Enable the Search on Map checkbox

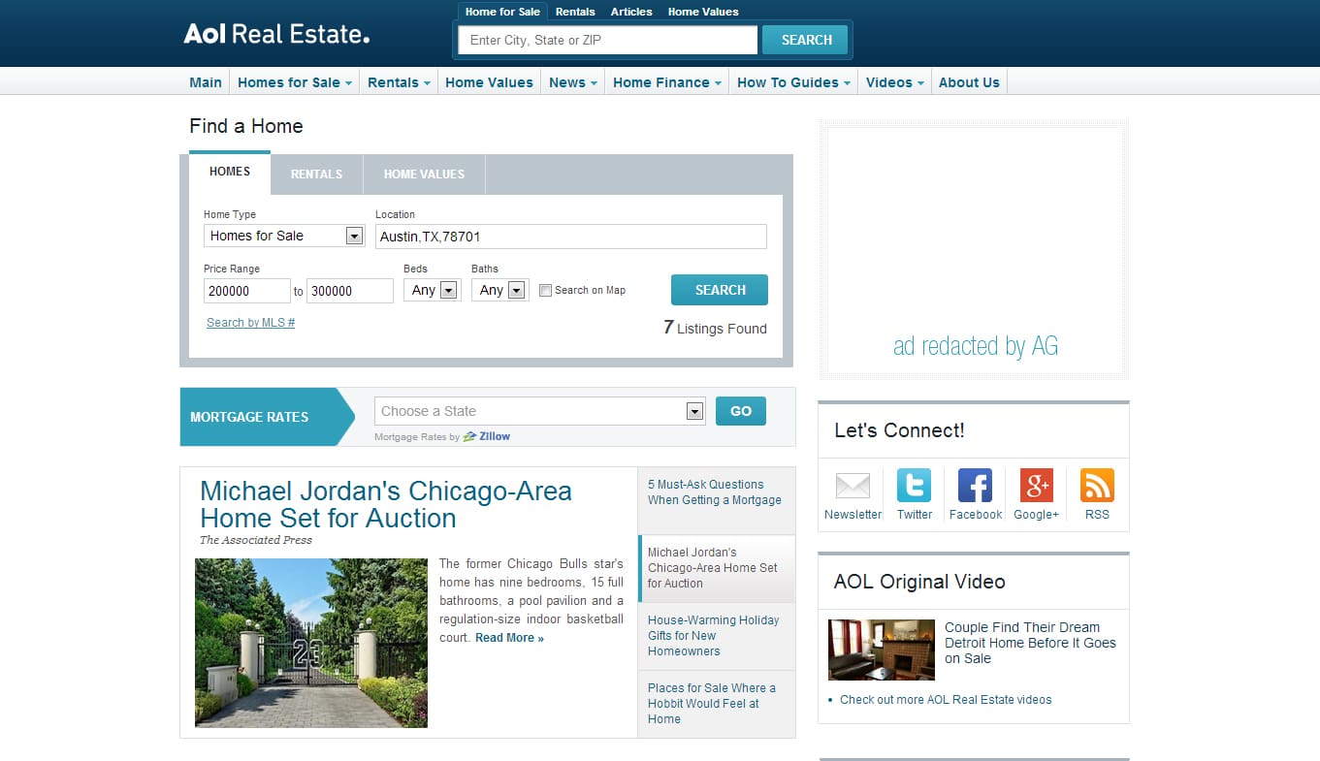[545, 290]
